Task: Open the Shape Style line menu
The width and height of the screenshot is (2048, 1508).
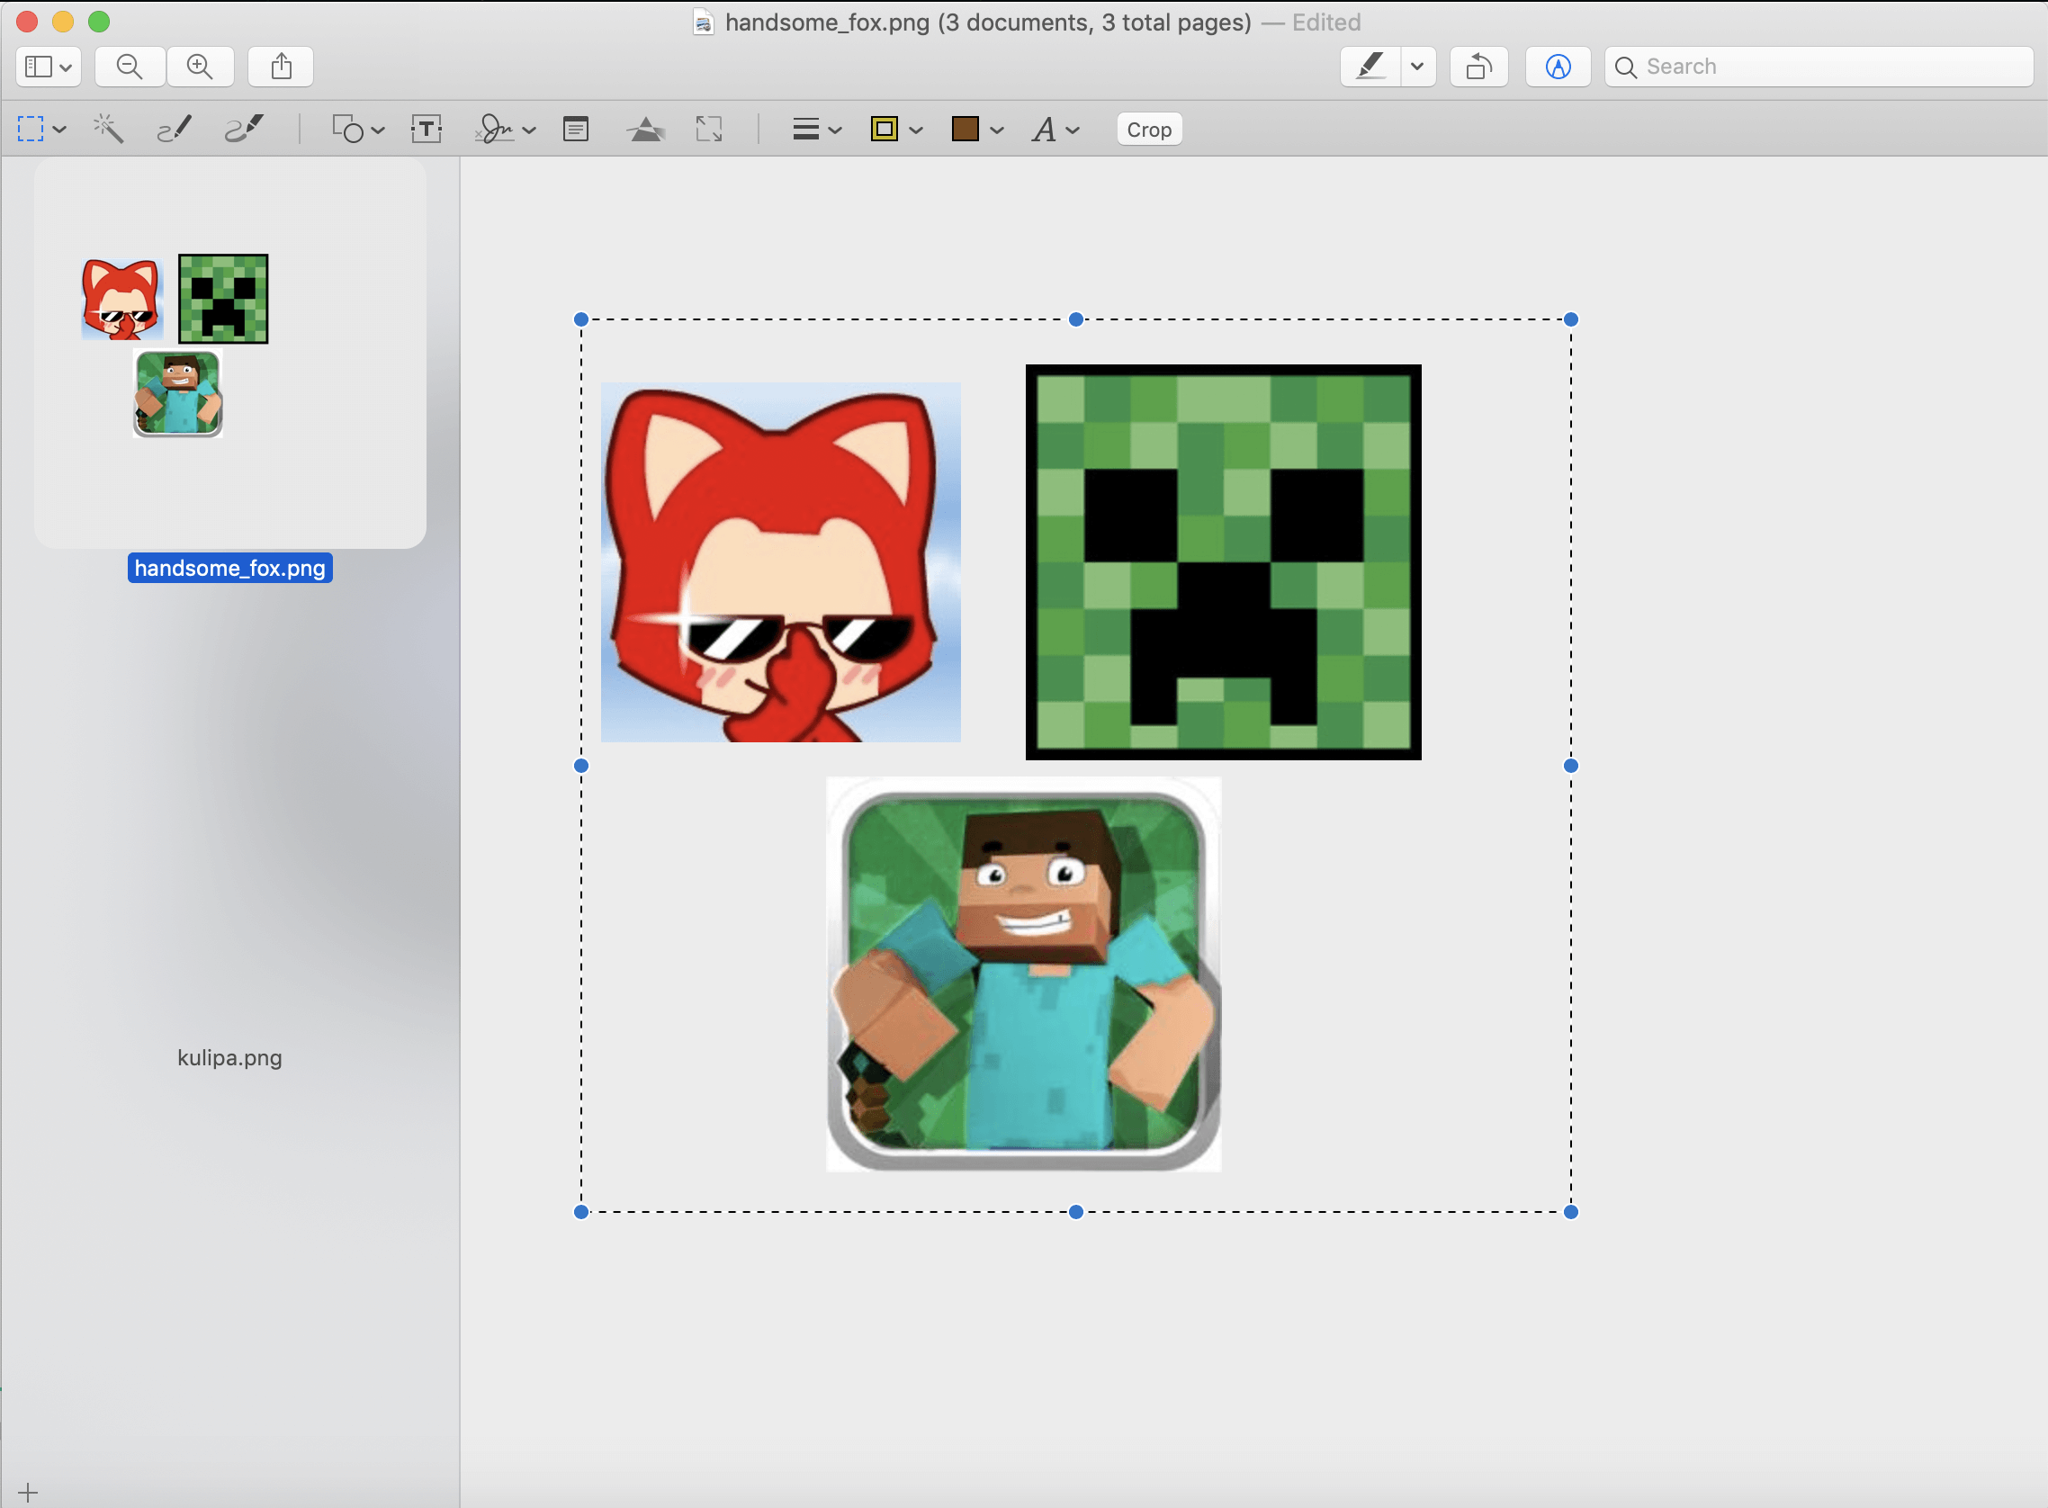Action: 806,129
